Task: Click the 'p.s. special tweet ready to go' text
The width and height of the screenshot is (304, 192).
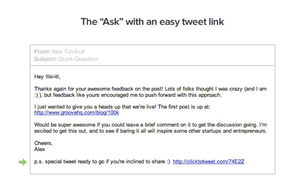Action: 102,162
